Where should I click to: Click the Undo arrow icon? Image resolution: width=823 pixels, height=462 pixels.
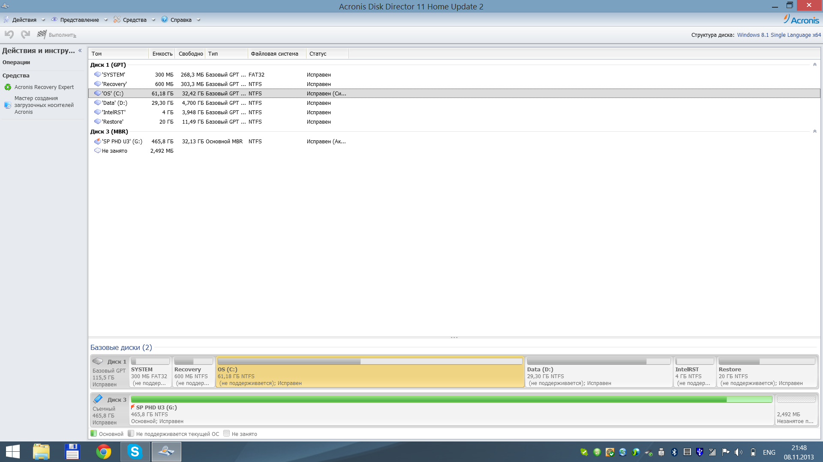(x=9, y=35)
